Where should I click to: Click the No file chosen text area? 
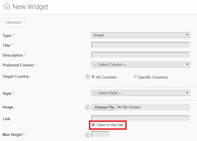coord(129,107)
